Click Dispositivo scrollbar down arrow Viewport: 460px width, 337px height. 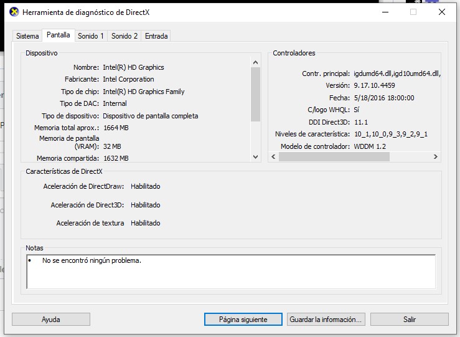(256, 157)
